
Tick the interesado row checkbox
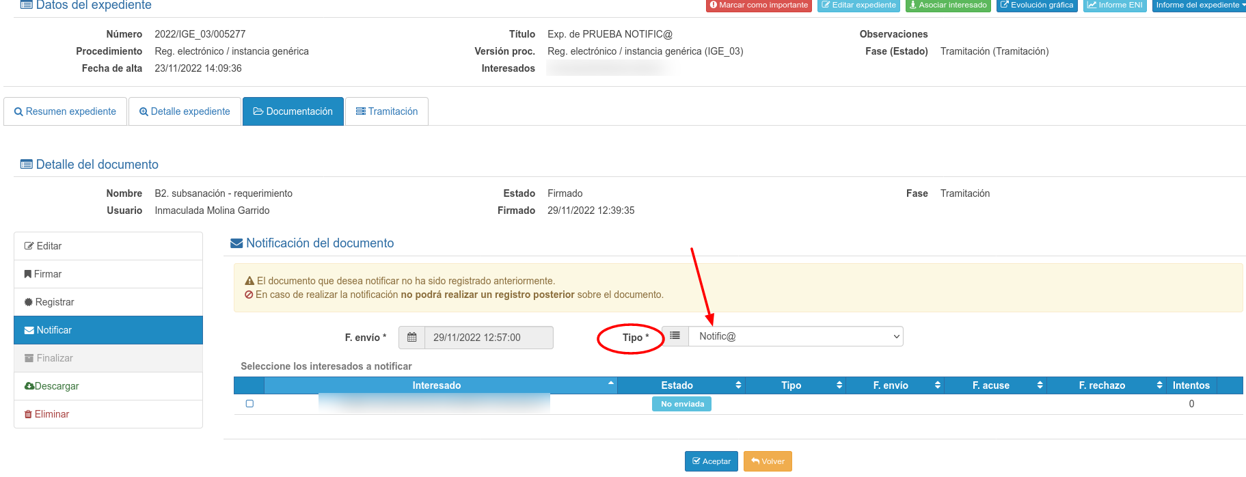tap(249, 404)
